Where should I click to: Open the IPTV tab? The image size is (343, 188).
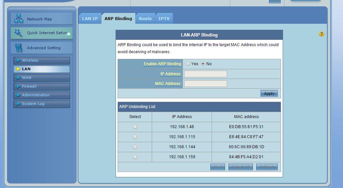coord(164,18)
